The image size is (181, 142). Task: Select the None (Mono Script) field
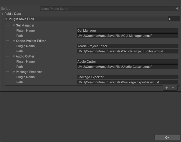110,9
